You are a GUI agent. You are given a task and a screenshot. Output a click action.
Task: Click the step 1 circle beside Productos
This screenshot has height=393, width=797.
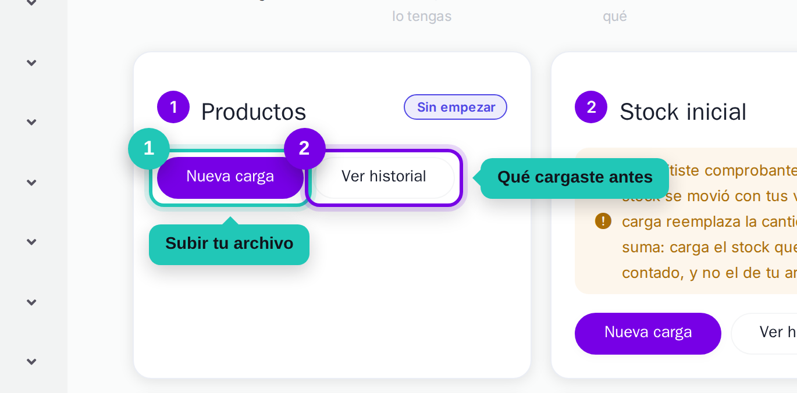(x=173, y=107)
